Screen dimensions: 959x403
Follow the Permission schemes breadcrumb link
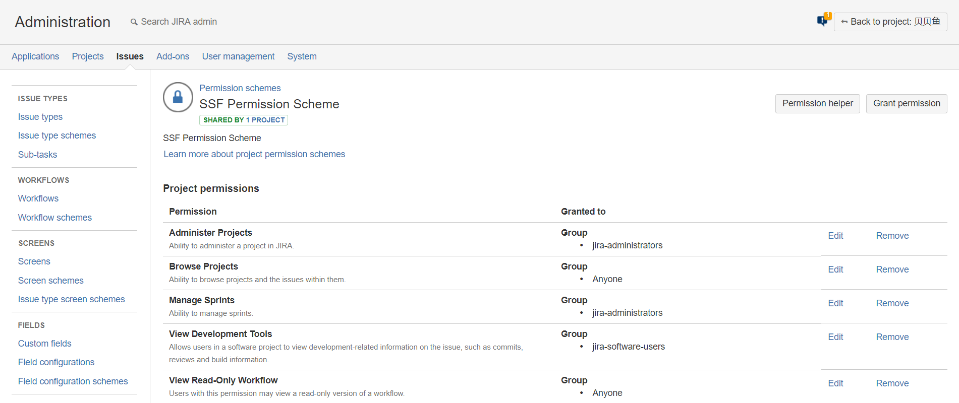click(x=240, y=88)
